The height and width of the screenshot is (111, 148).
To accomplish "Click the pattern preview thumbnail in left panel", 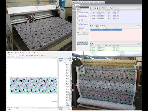I will coord(83,43).
